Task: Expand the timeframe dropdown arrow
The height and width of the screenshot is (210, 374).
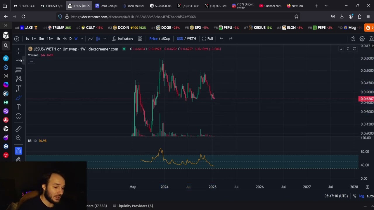Action: [x=82, y=38]
